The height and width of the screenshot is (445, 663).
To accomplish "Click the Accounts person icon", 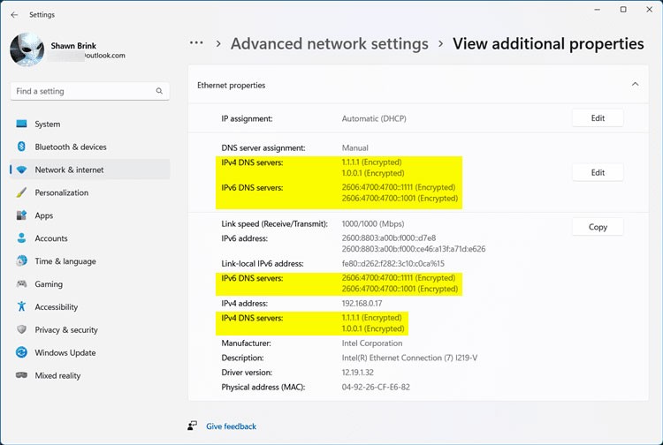I will [x=21, y=238].
